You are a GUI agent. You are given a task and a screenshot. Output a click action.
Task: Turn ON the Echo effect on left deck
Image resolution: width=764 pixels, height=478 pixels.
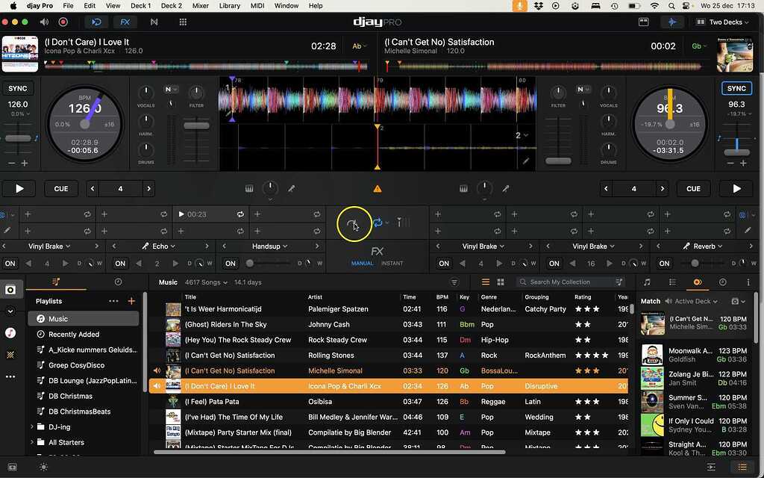[x=120, y=264]
